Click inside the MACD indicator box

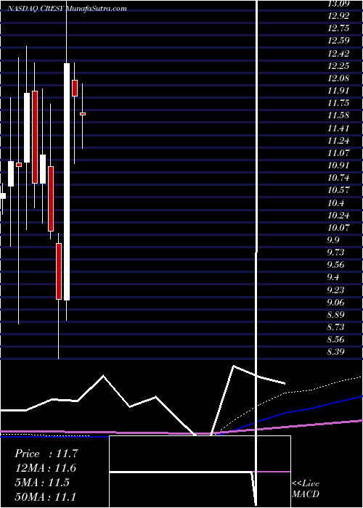point(200,472)
